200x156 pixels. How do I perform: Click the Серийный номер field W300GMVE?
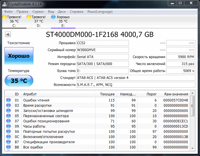click(102, 50)
